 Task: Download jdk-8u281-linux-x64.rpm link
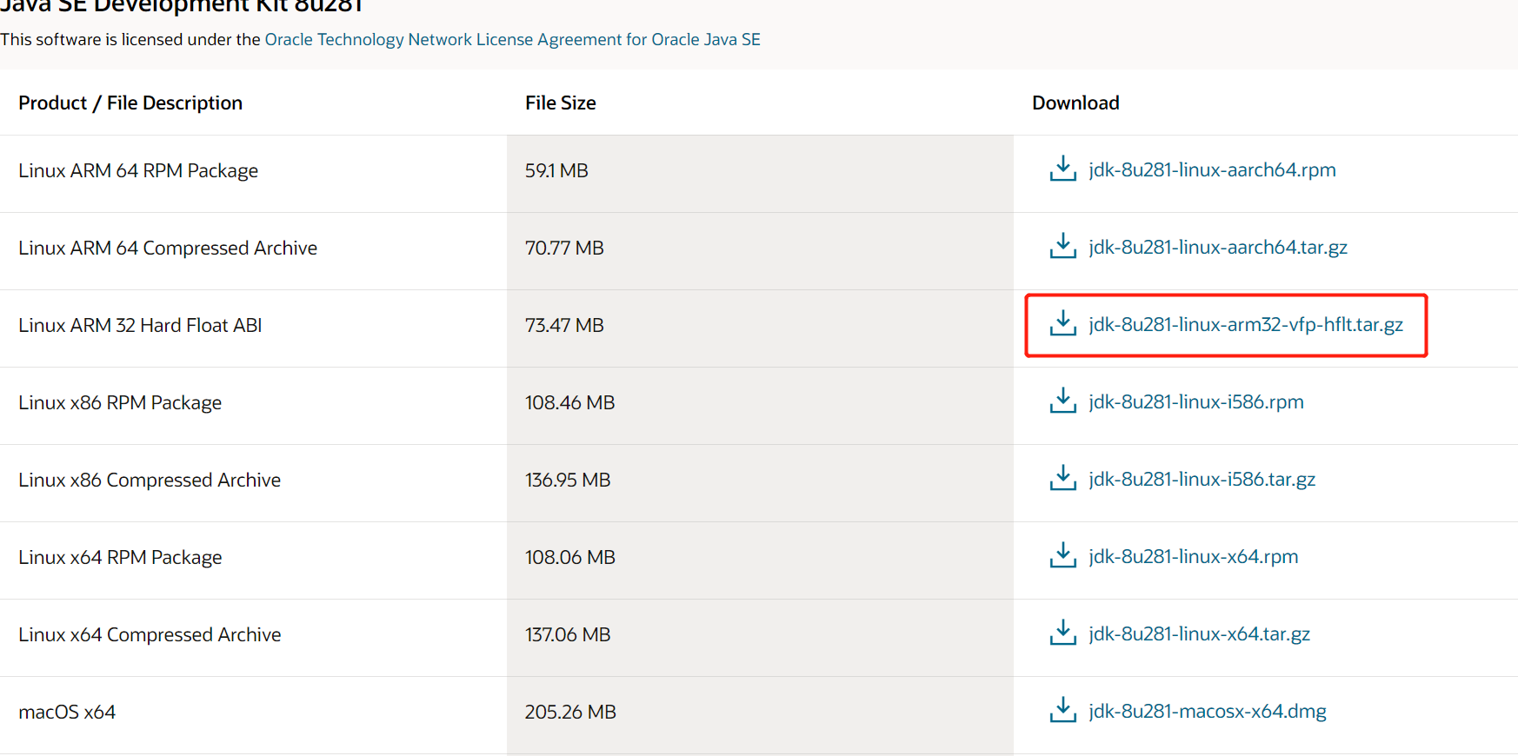click(x=1193, y=556)
